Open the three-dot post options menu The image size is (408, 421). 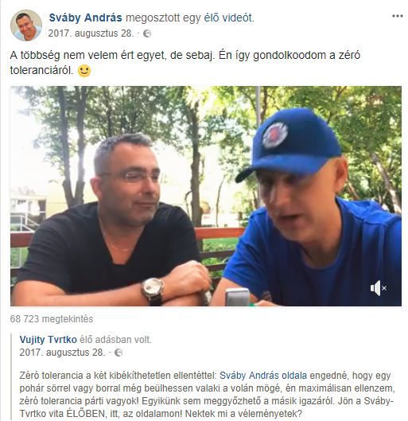(x=398, y=16)
